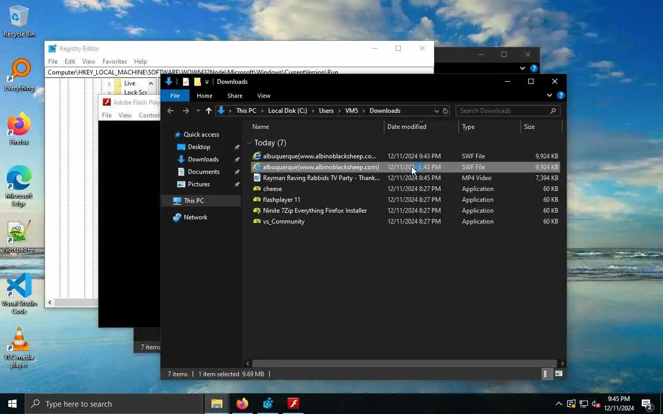Click Users in the address breadcrumb
663x414 pixels.
click(x=326, y=111)
